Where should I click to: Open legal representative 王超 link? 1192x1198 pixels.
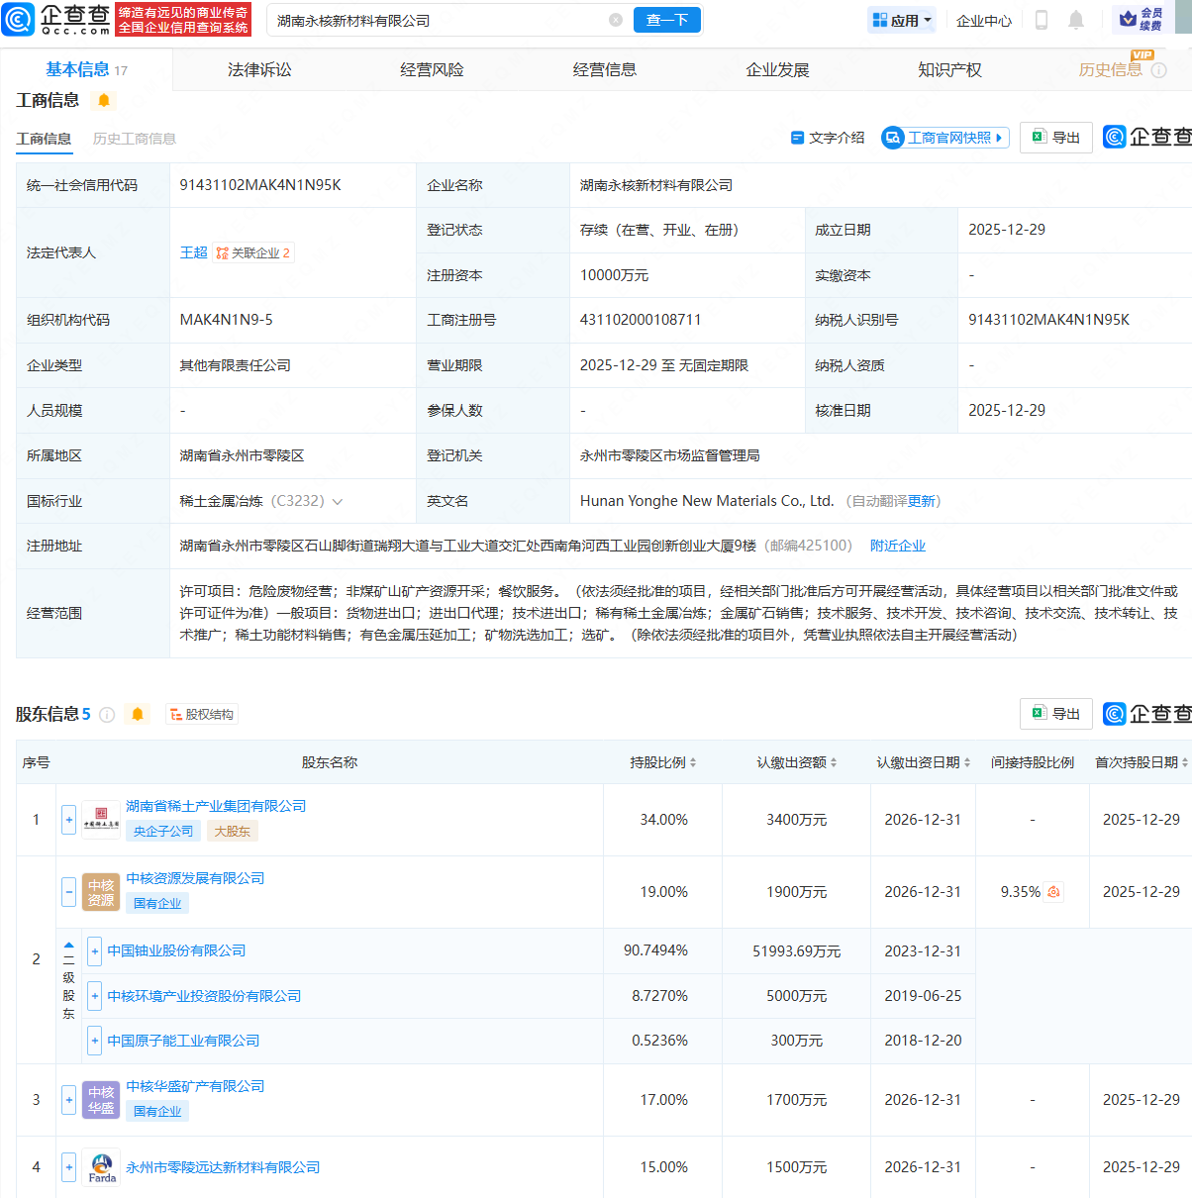click(x=193, y=252)
